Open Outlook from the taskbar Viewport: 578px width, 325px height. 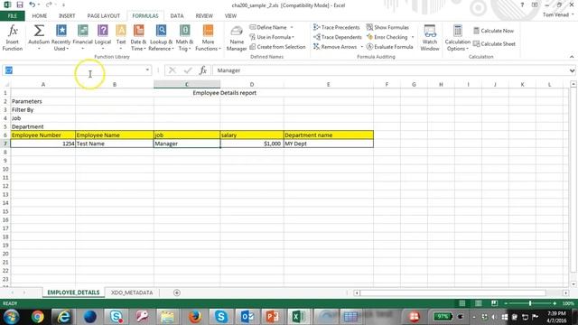[247, 317]
